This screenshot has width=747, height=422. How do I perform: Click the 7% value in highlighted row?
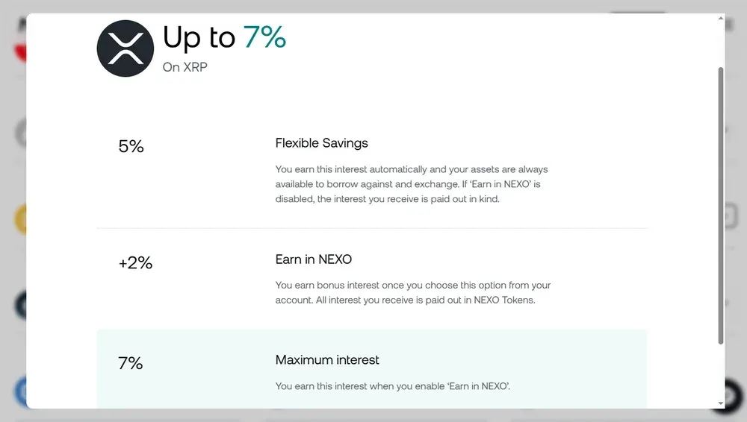tap(131, 363)
